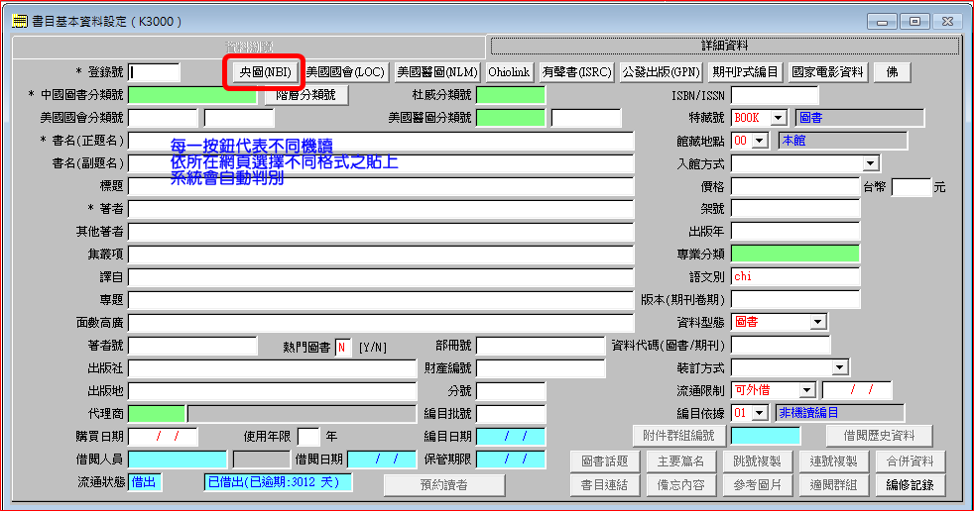The width and height of the screenshot is (974, 511).
Task: Click the 價格 input field
Action: point(795,186)
